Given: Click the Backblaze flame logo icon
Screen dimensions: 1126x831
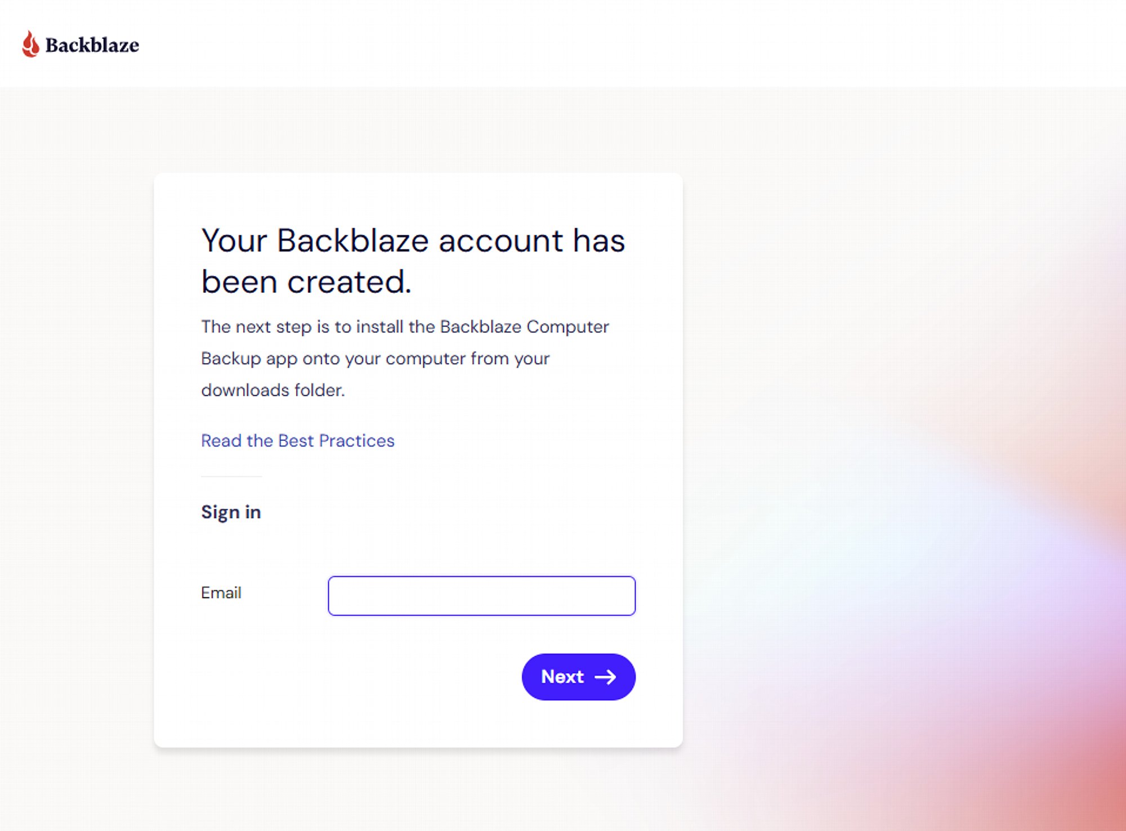Looking at the screenshot, I should point(30,44).
